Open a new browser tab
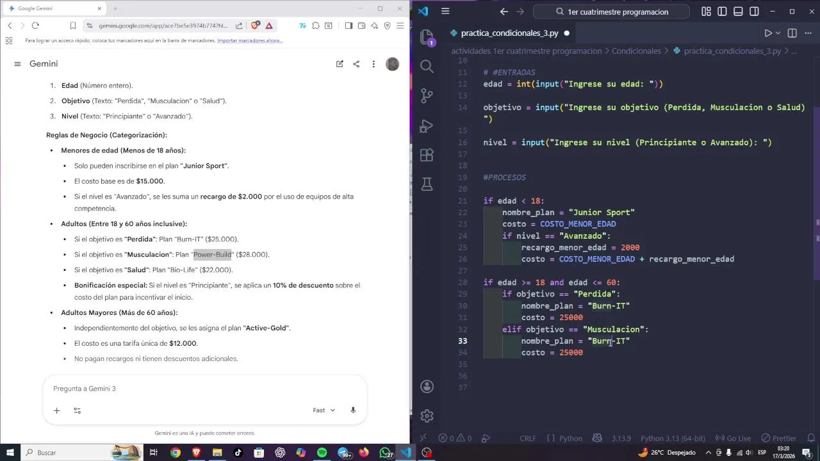Viewport: 820px width, 461px height. [115, 8]
